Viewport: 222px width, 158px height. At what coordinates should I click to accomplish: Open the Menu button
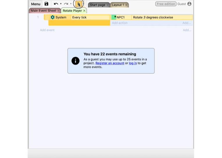tap(36, 4)
